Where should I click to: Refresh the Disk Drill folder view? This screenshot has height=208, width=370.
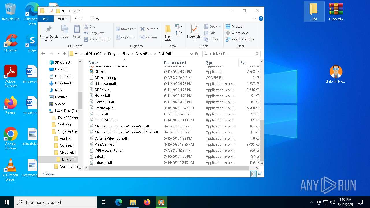(x=197, y=54)
